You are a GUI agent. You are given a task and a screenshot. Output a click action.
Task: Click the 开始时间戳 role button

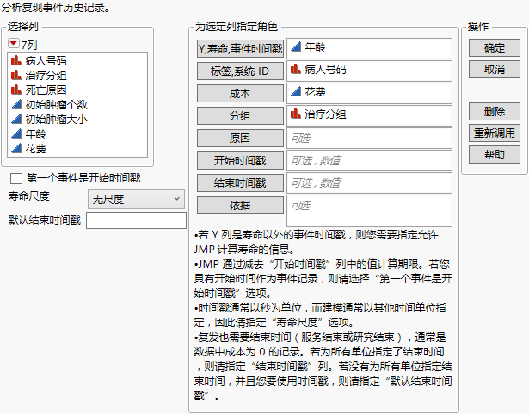(x=240, y=160)
